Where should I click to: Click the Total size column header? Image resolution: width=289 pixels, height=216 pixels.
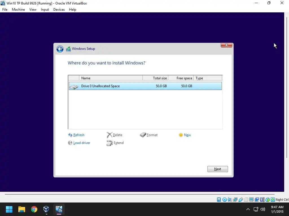[156, 78]
